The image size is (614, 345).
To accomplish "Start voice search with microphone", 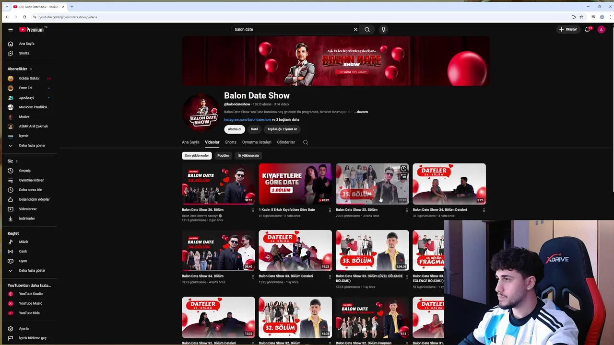I will pyautogui.click(x=383, y=29).
